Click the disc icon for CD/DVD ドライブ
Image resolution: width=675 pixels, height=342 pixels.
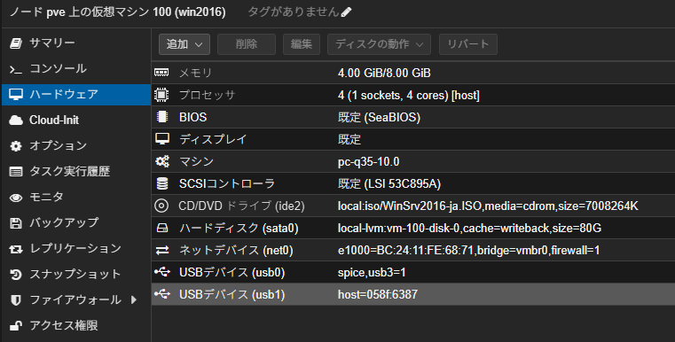[x=161, y=206]
